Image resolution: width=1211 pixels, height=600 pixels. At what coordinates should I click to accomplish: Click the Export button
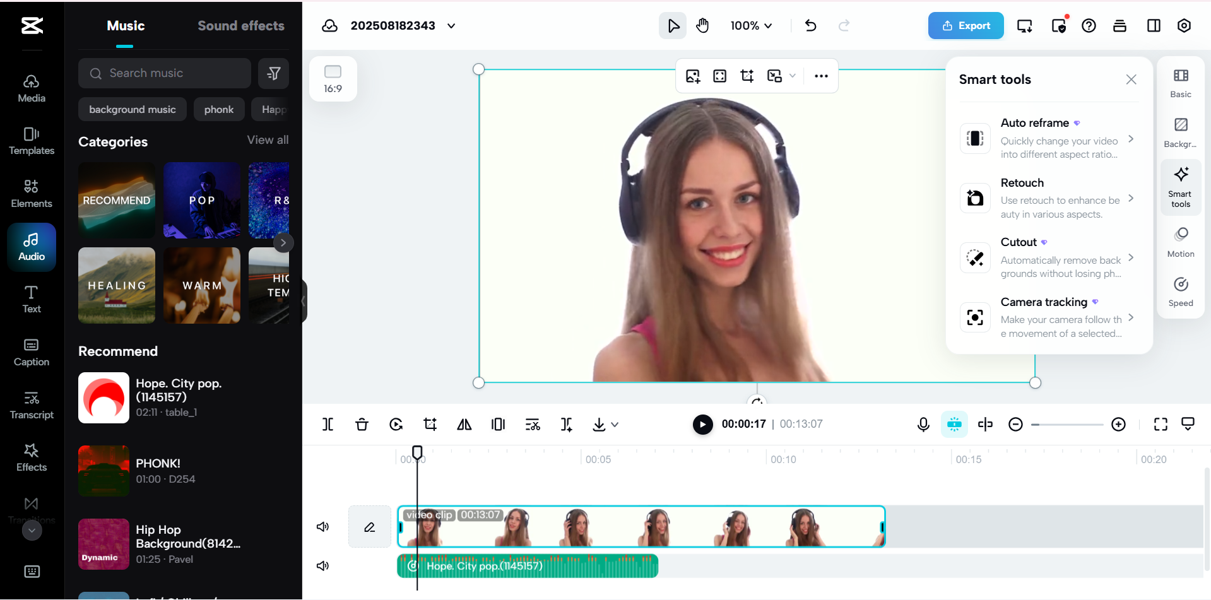click(x=966, y=25)
